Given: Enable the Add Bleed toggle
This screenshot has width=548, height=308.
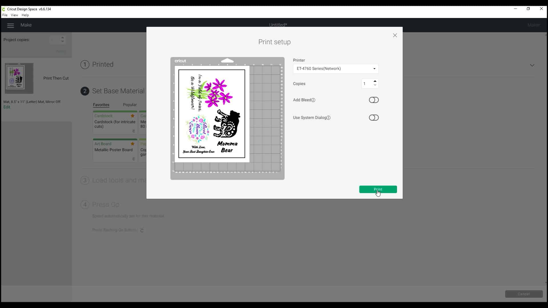Looking at the screenshot, I should pos(374,100).
